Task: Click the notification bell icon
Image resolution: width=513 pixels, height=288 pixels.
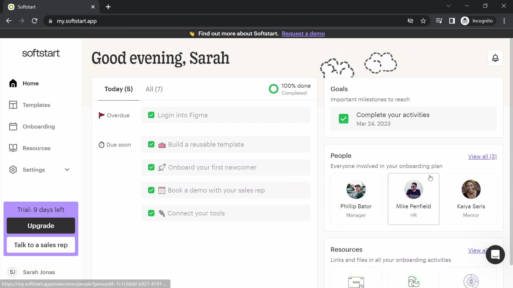Action: click(495, 58)
